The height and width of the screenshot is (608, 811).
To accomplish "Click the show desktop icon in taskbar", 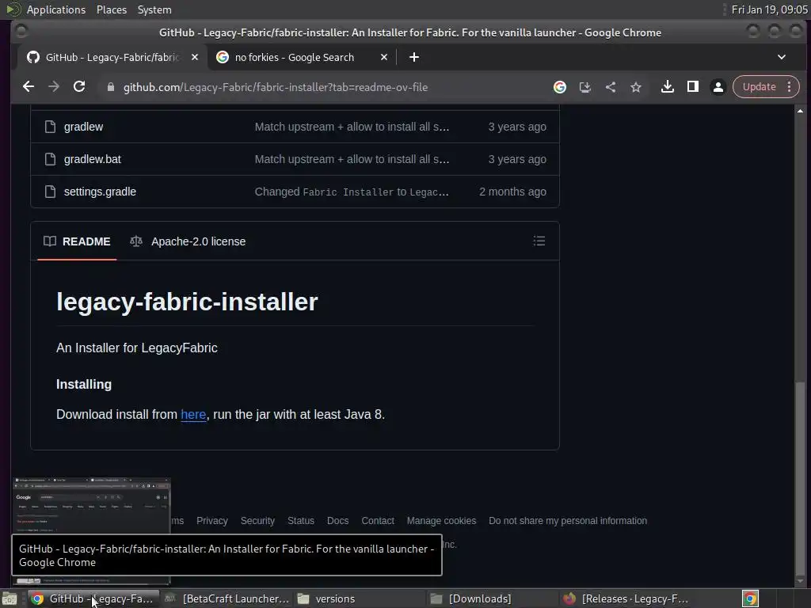I will (9, 598).
